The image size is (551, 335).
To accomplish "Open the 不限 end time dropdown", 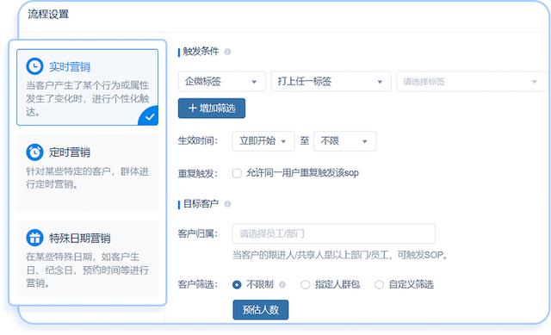I will click(x=344, y=141).
